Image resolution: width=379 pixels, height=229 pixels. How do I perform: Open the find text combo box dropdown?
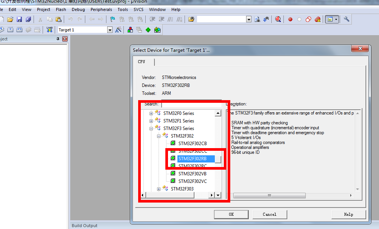[x=249, y=19]
